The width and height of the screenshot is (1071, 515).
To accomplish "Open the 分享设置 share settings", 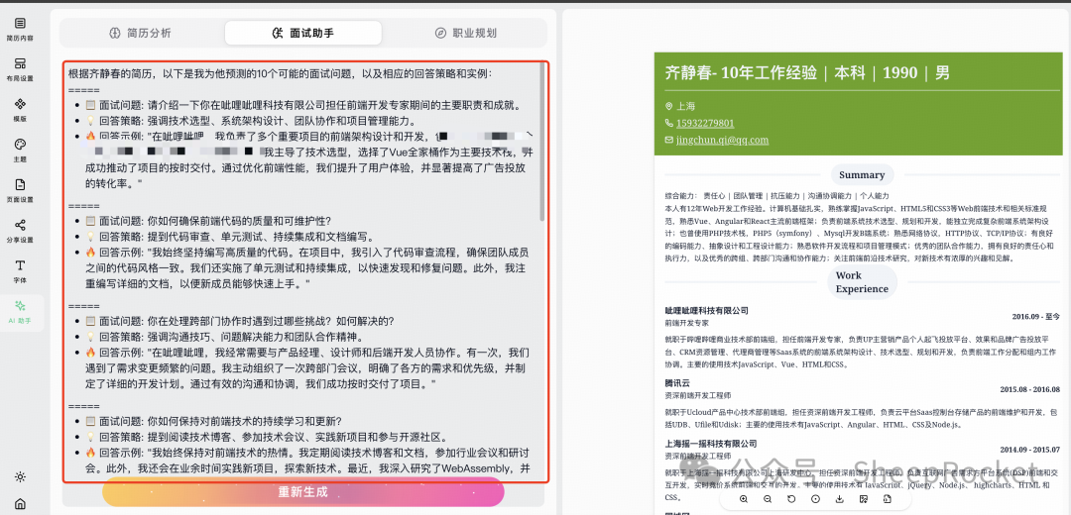I will pos(20,231).
